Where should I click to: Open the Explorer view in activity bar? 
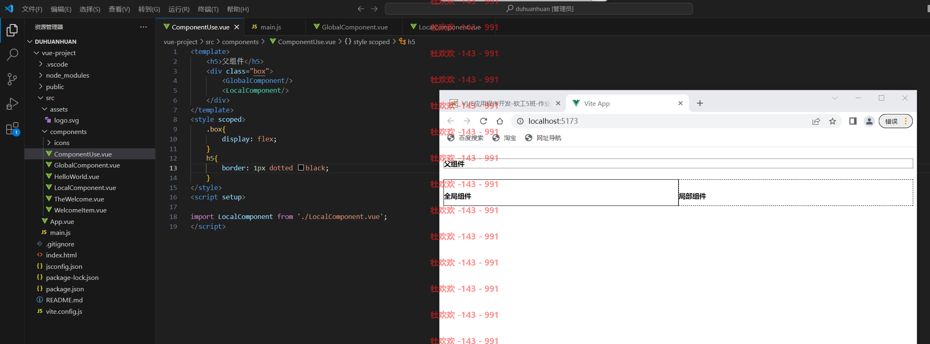click(x=12, y=30)
